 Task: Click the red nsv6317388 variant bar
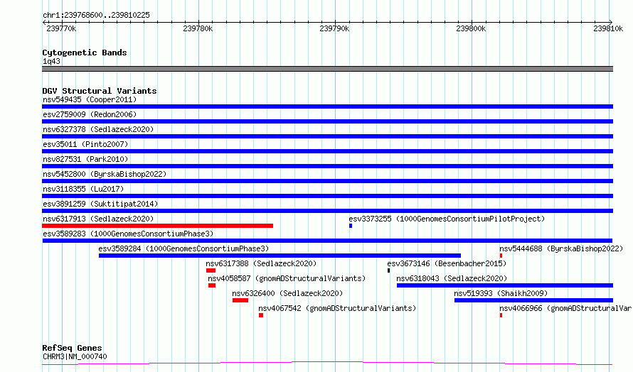pyautogui.click(x=211, y=270)
